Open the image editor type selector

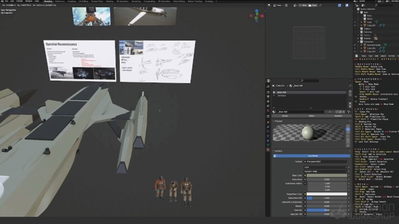(x=269, y=5)
